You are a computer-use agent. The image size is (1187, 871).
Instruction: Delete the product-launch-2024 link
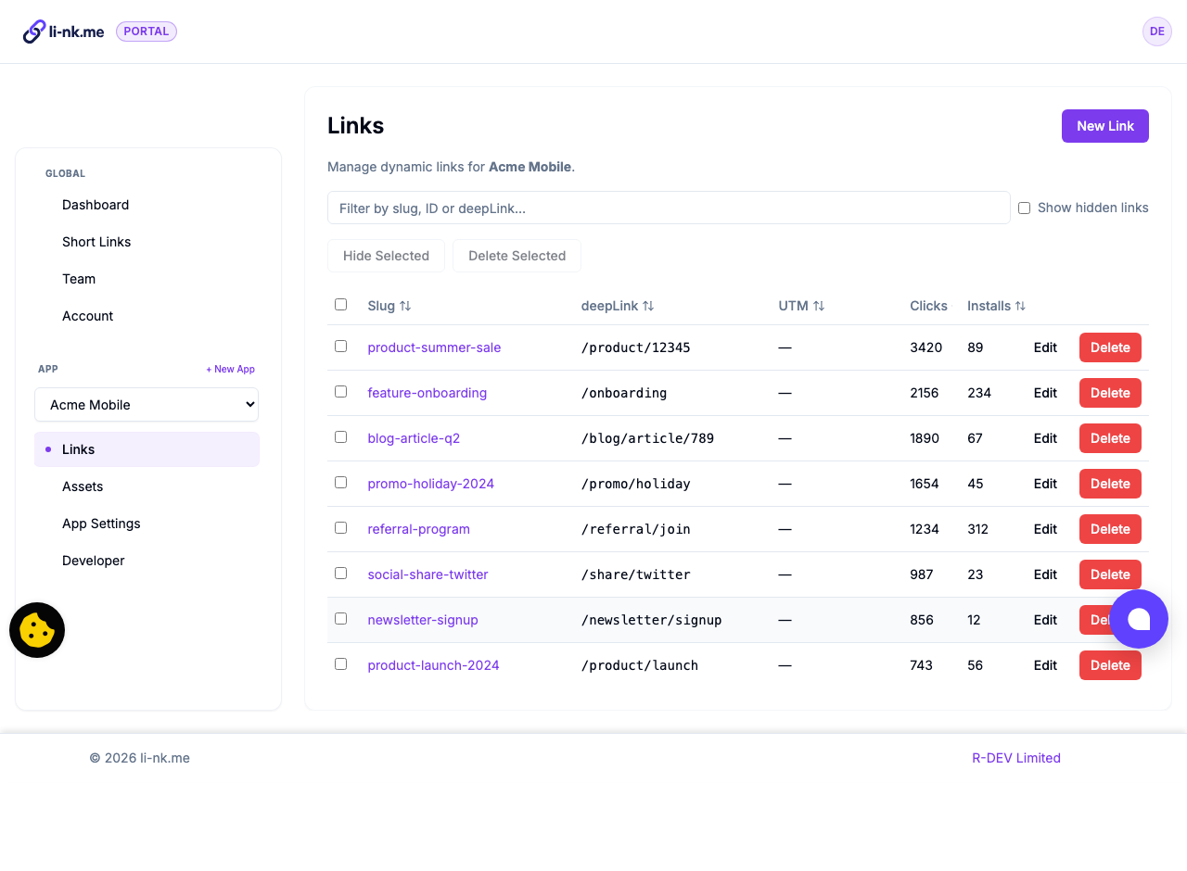point(1110,665)
